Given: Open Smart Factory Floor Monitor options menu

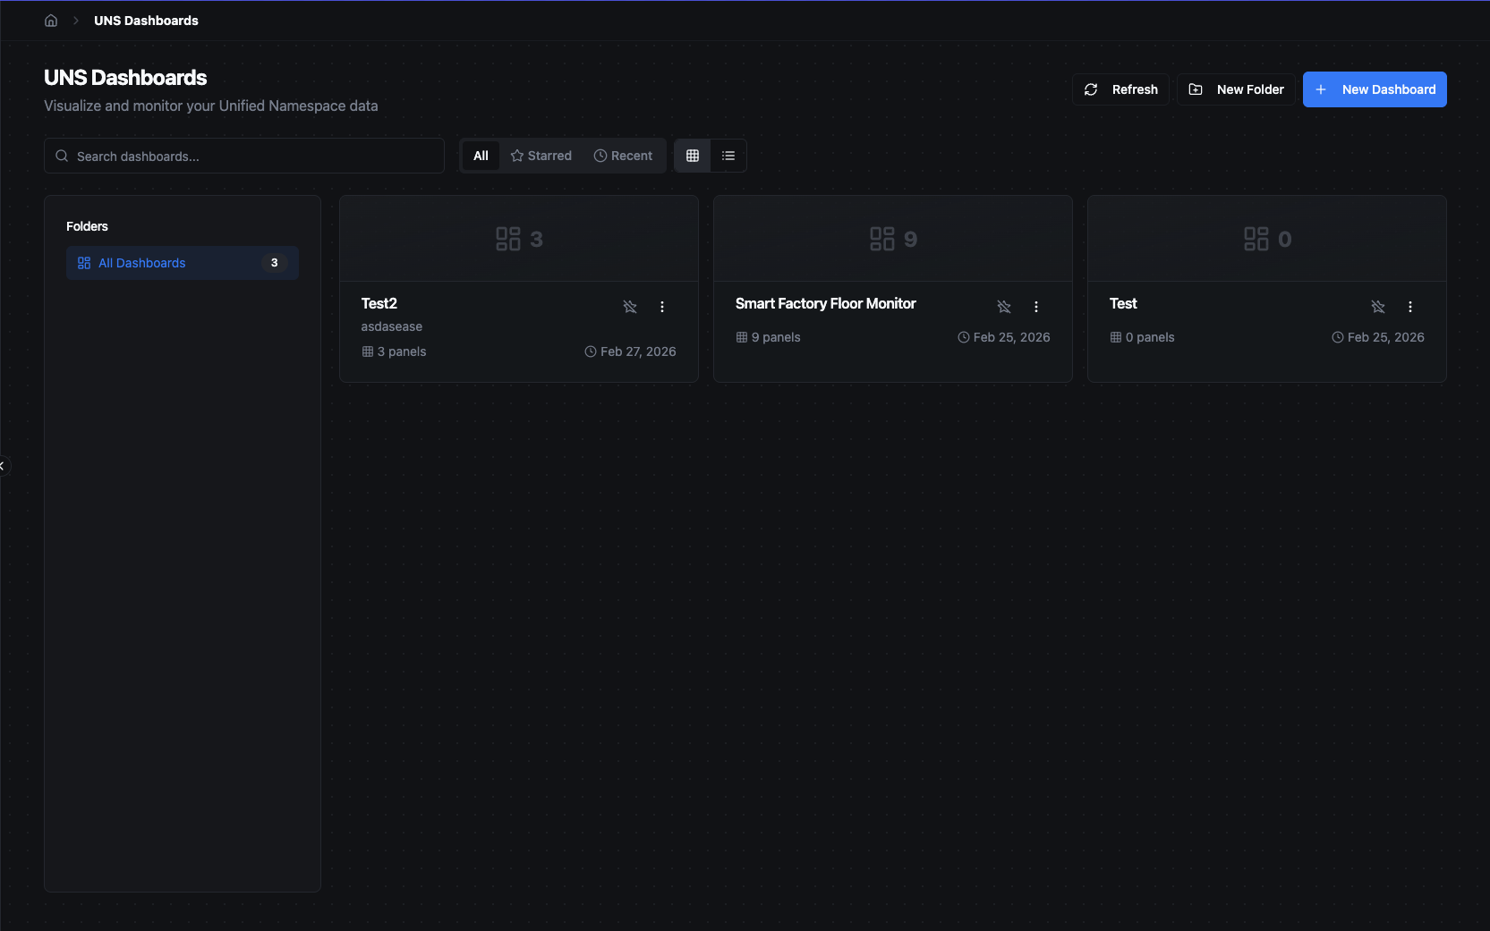Looking at the screenshot, I should tap(1036, 307).
